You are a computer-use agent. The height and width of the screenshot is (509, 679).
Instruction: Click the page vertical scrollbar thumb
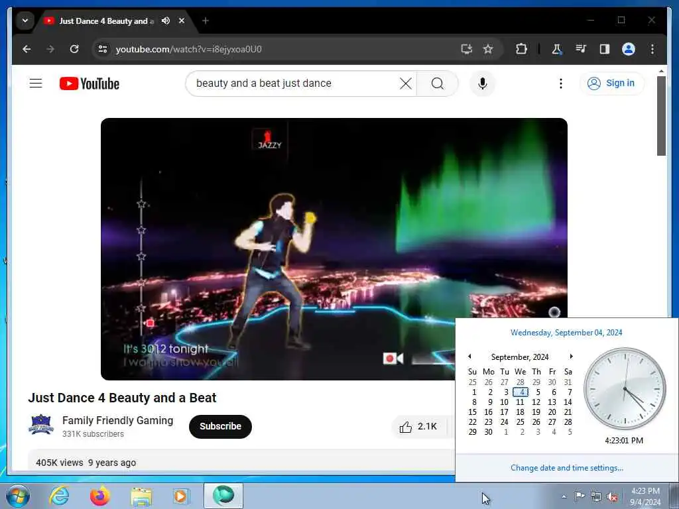point(661,115)
